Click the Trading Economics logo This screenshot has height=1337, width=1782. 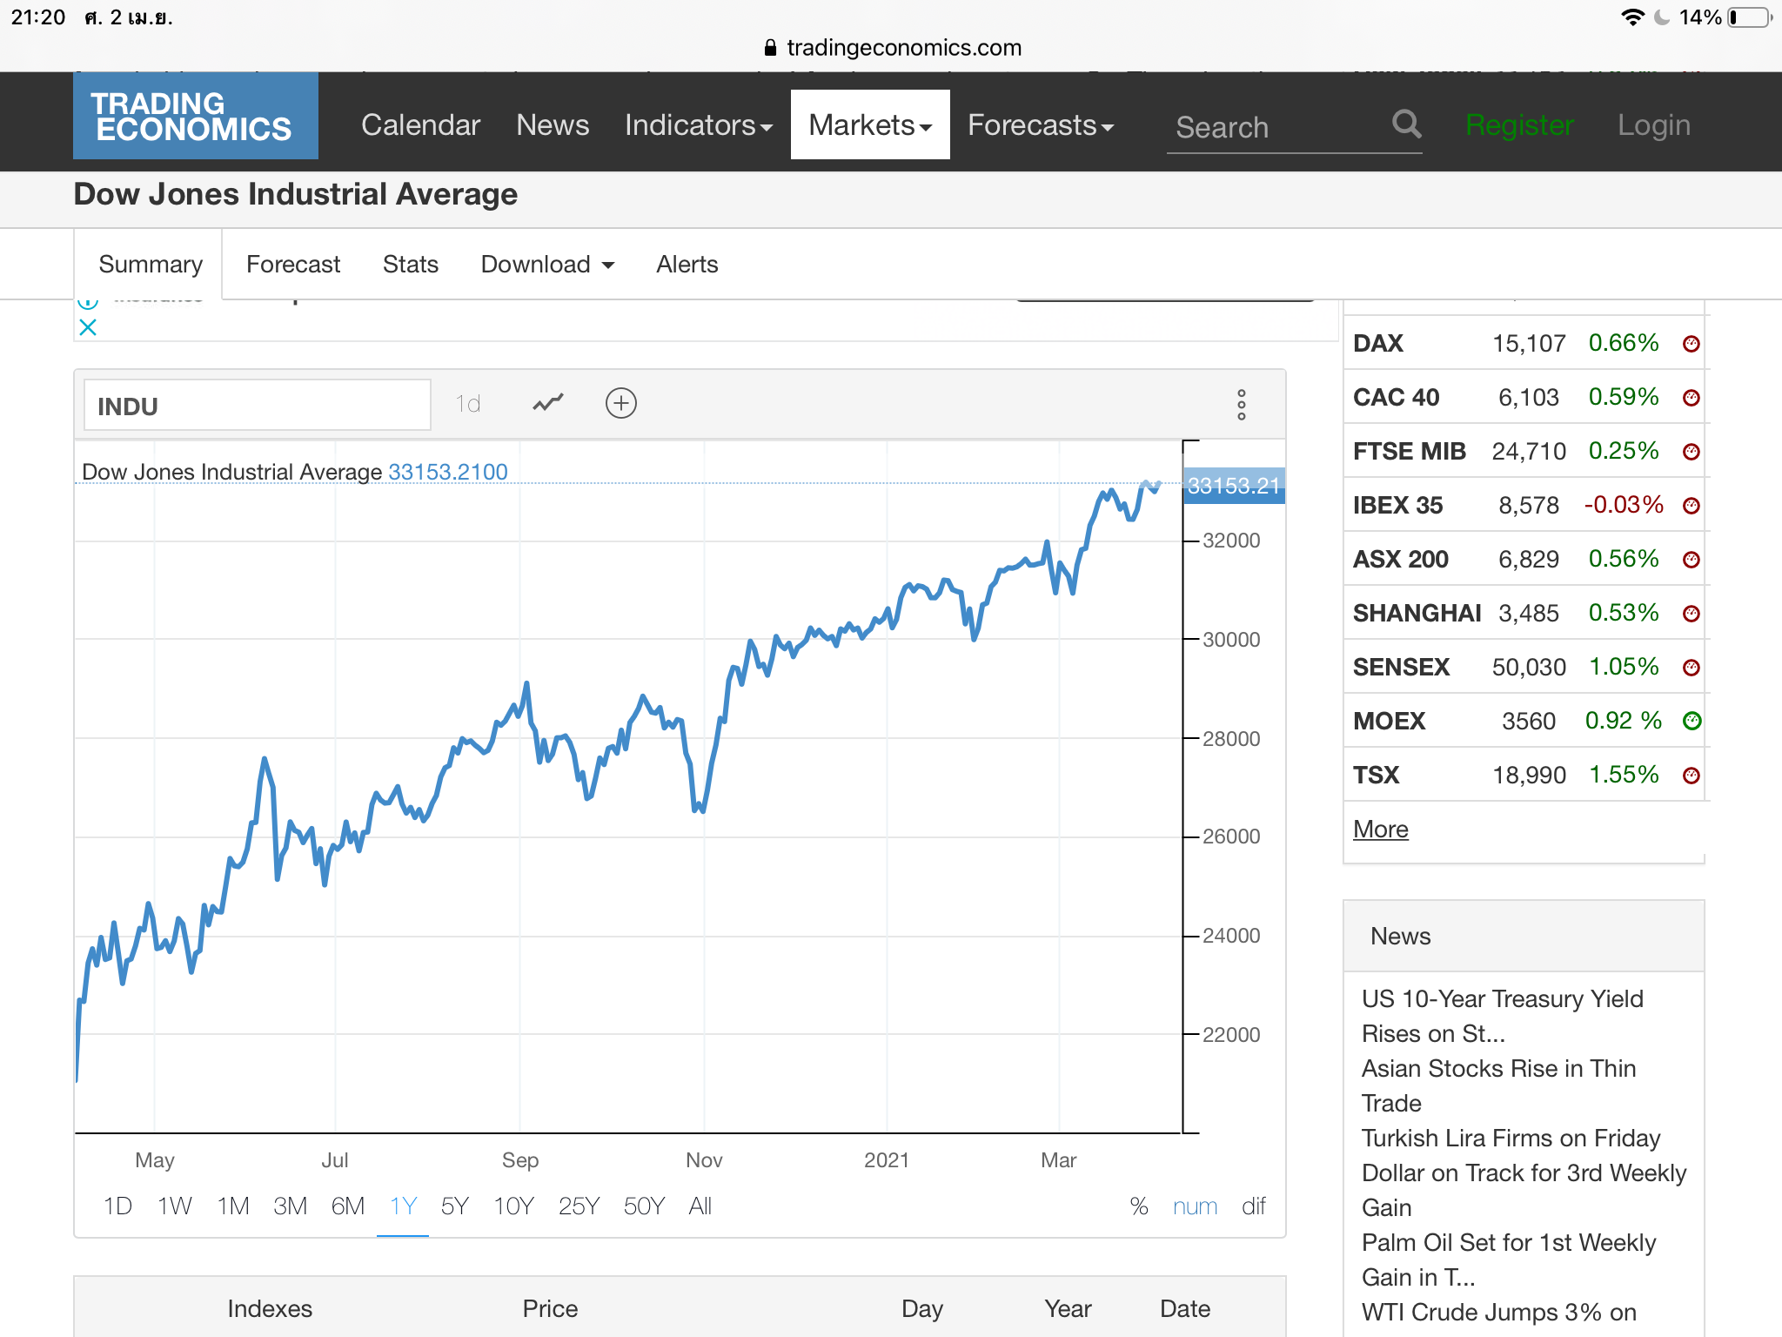(195, 117)
